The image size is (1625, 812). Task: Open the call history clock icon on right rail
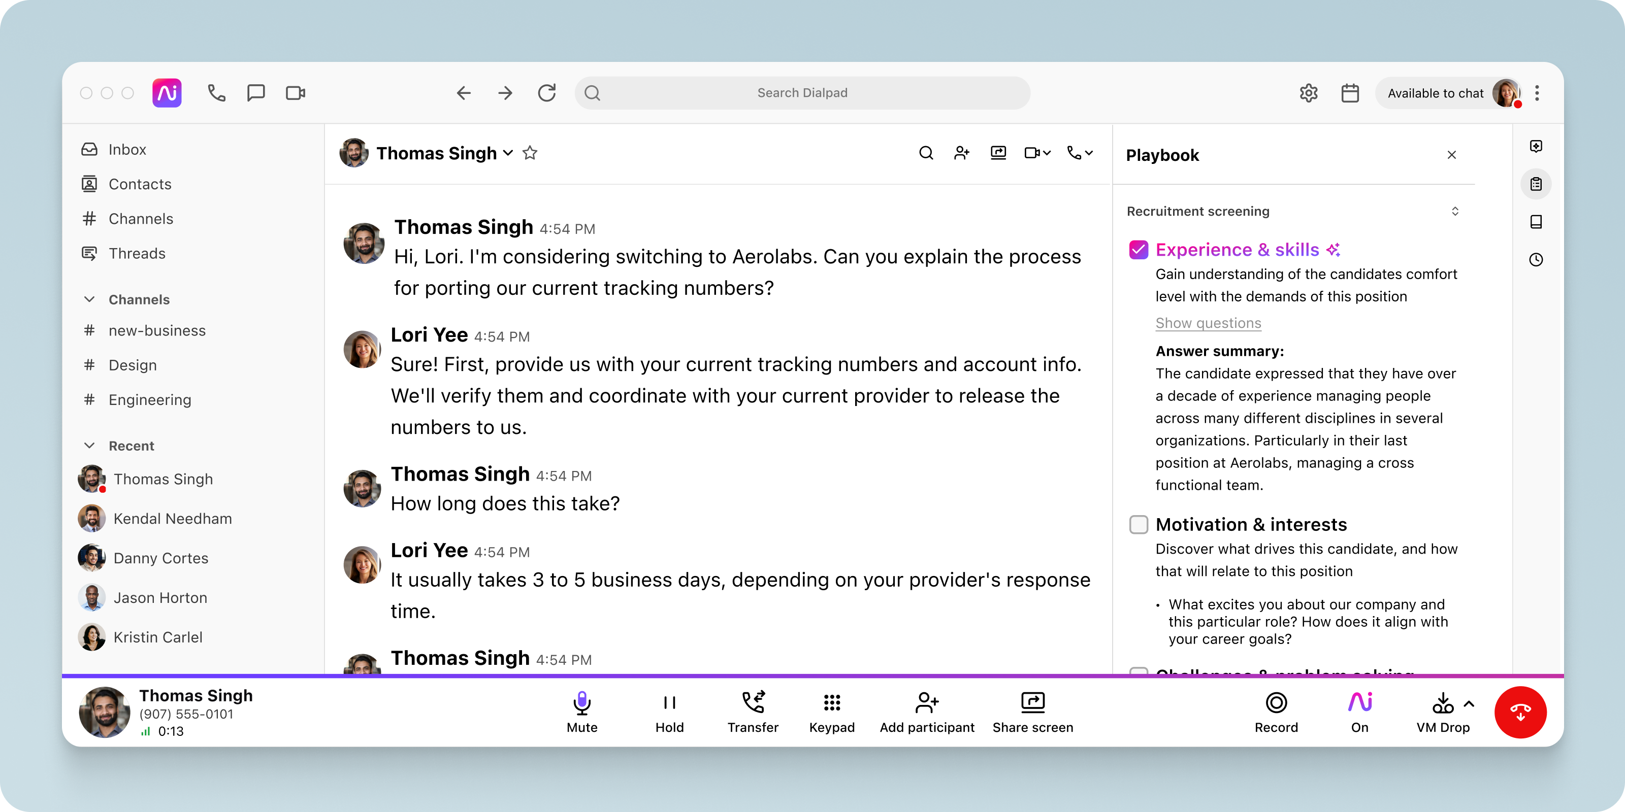click(1536, 260)
